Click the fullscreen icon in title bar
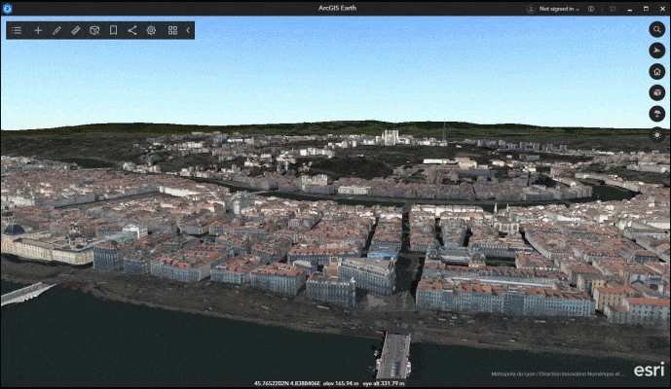Image resolution: width=671 pixels, height=389 pixels. click(613, 9)
